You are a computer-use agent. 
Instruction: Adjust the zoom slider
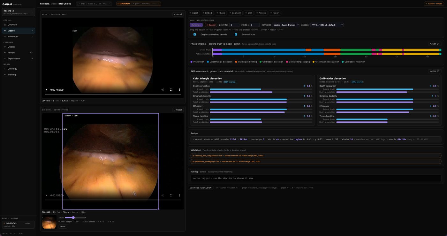(75, 217)
